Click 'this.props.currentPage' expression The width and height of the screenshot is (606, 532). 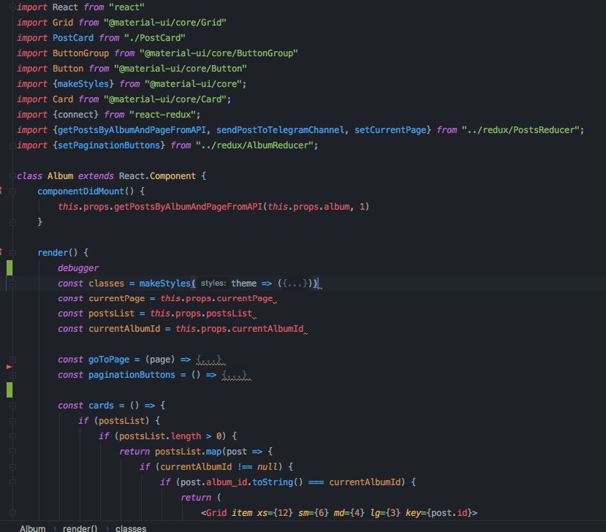(216, 299)
